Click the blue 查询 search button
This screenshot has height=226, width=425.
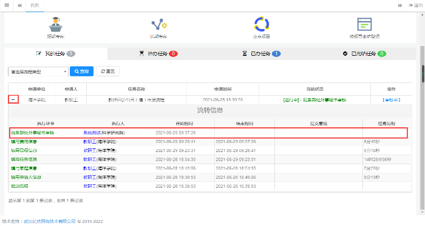81,71
